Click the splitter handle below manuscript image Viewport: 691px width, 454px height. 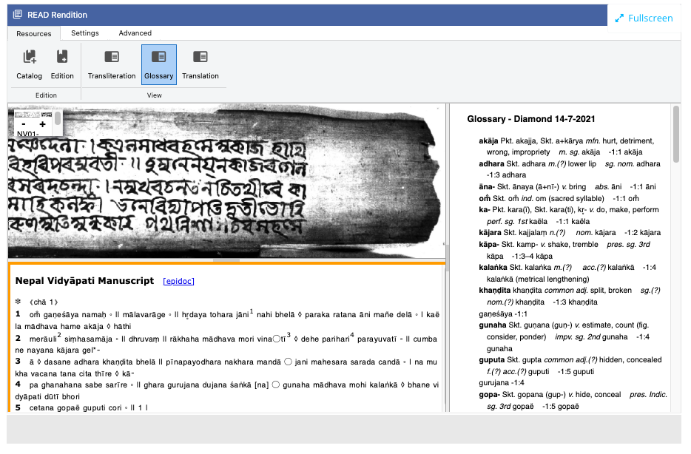tap(226, 260)
